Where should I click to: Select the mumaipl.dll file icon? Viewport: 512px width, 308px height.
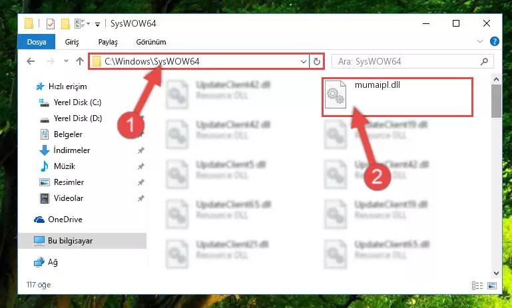tap(336, 94)
